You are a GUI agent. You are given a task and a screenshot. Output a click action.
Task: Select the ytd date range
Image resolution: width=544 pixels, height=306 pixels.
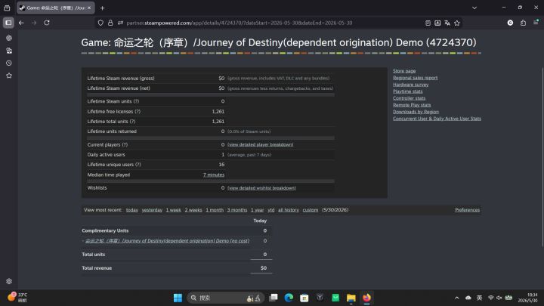click(x=271, y=210)
